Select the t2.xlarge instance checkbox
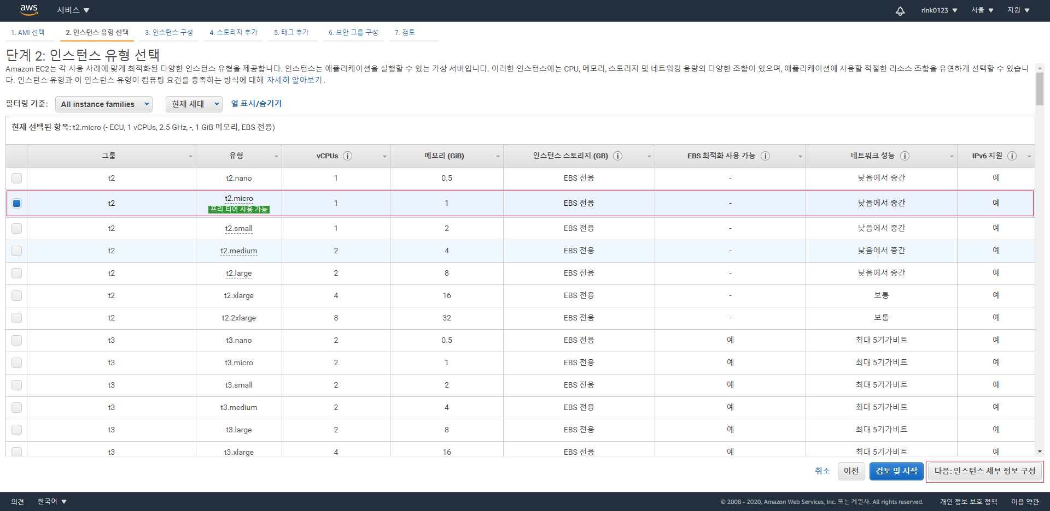This screenshot has height=511, width=1050. tap(17, 295)
